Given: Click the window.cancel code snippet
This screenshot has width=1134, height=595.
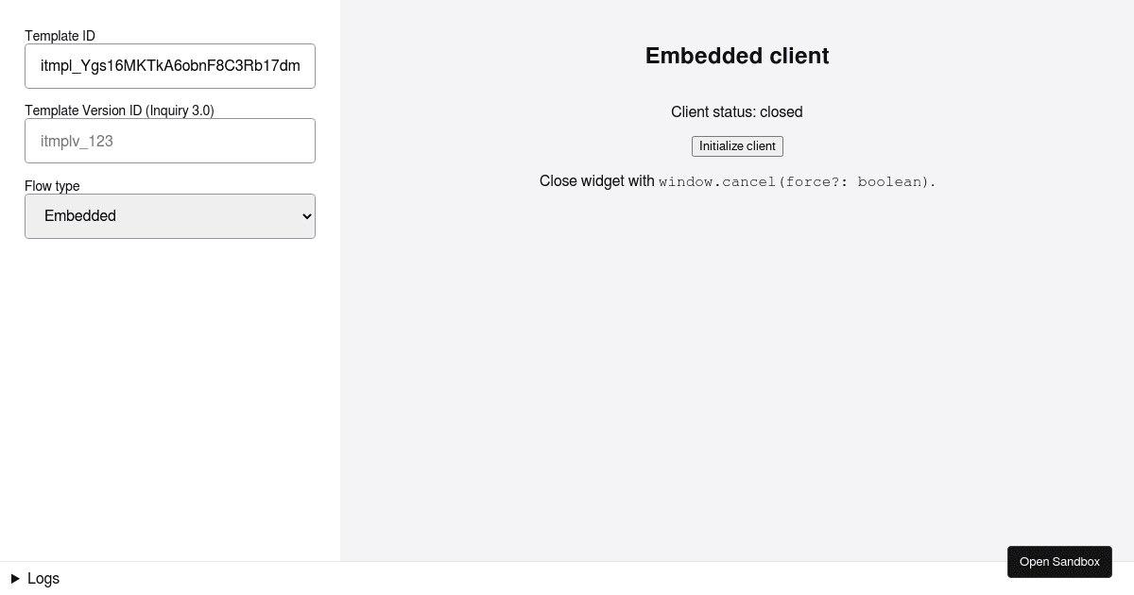Looking at the screenshot, I should point(794,181).
